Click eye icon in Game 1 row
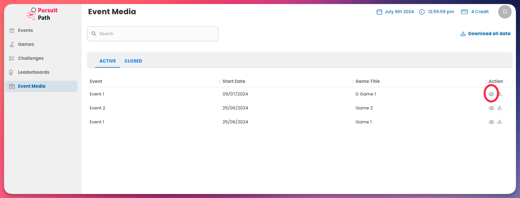520x198 pixels. click(x=491, y=122)
